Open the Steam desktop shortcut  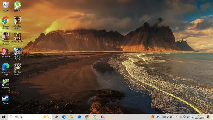5,99
